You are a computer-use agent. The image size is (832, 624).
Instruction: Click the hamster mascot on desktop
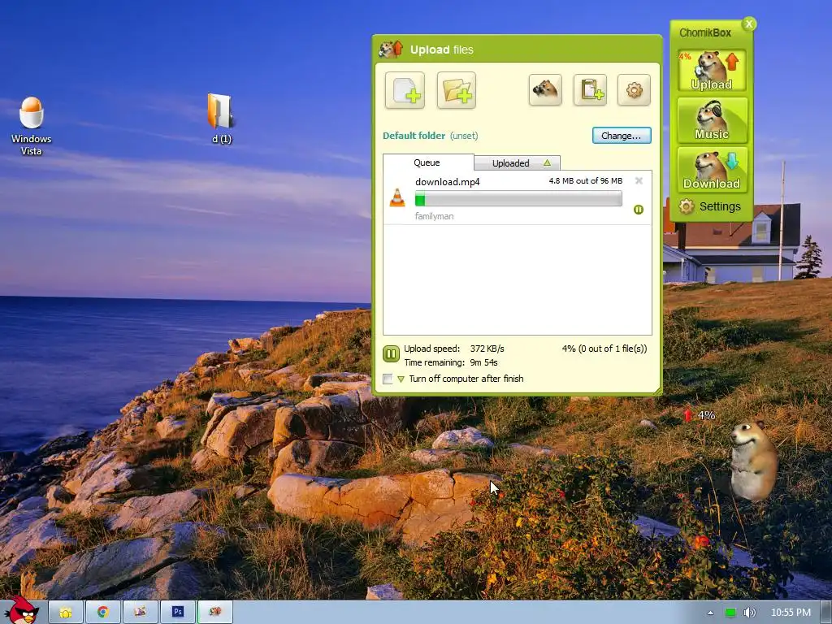752,461
